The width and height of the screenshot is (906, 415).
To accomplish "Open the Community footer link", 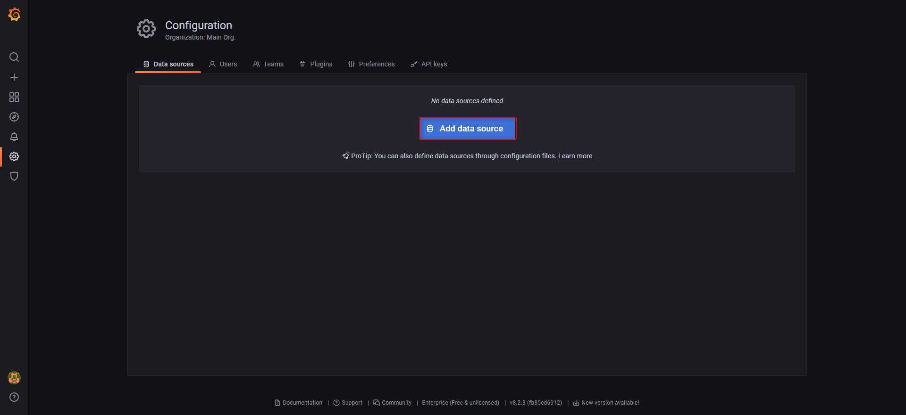I will click(x=393, y=403).
